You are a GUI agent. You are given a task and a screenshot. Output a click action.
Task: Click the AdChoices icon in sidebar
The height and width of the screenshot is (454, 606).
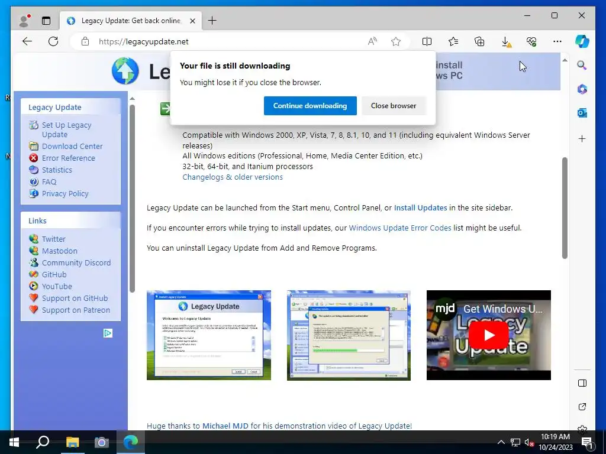pyautogui.click(x=108, y=333)
